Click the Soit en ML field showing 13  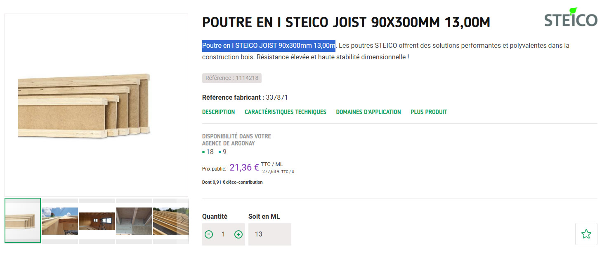coord(269,234)
